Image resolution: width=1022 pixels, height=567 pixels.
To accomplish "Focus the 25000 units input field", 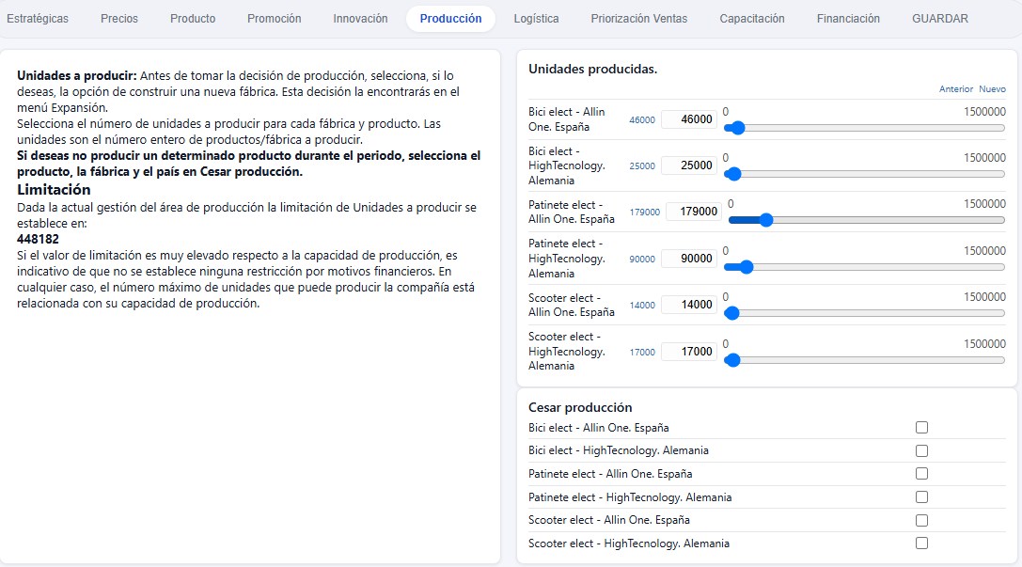I will pos(689,165).
